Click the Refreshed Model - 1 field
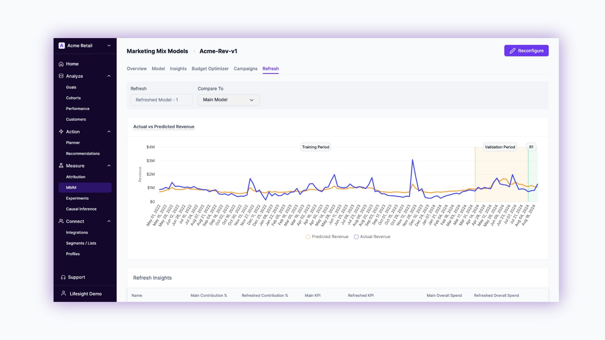605x340 pixels. pyautogui.click(x=161, y=100)
